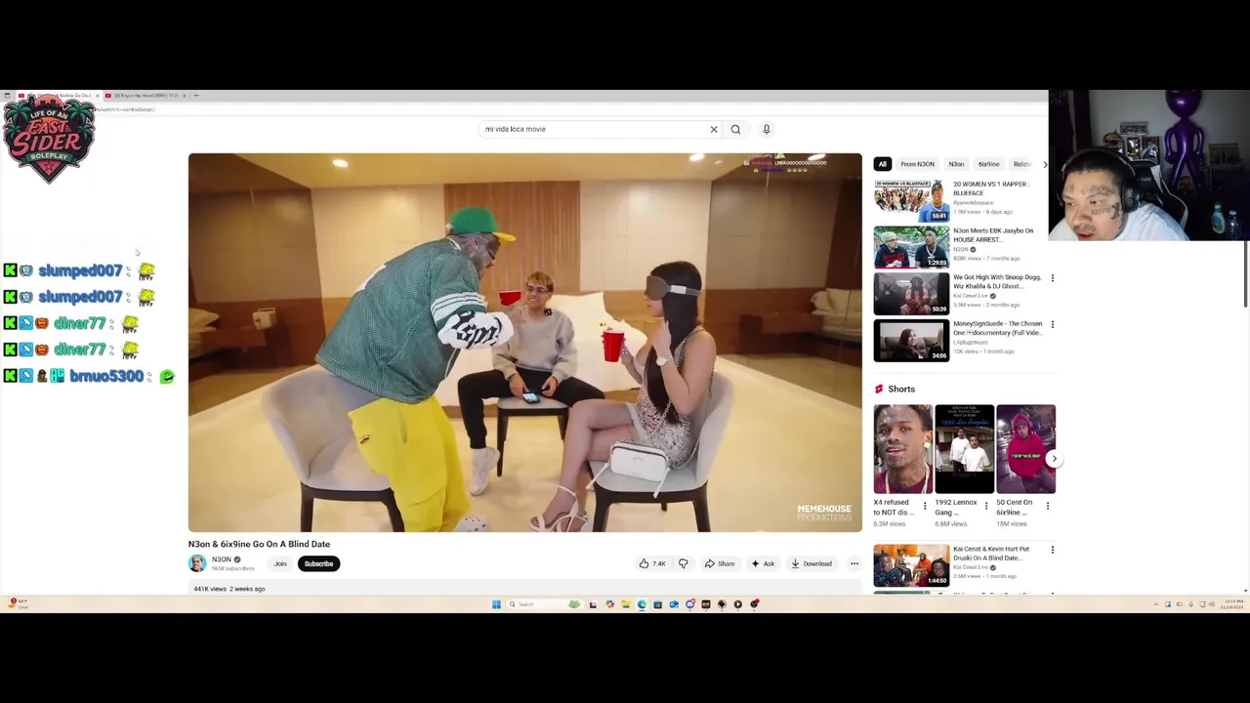
Task: Select the From N3ON filter chip
Action: 917,164
